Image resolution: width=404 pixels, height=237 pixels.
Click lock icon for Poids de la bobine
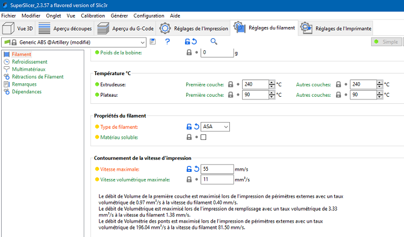click(x=189, y=52)
